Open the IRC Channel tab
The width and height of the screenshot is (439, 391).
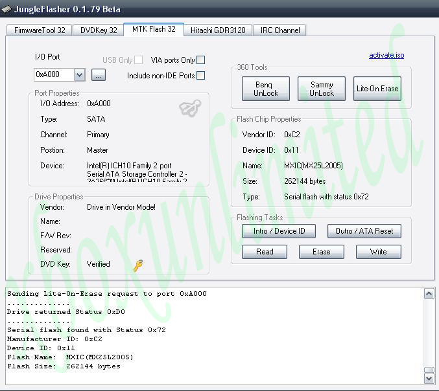click(280, 30)
